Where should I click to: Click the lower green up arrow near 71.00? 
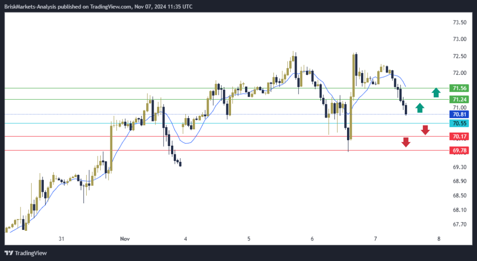pyautogui.click(x=420, y=108)
